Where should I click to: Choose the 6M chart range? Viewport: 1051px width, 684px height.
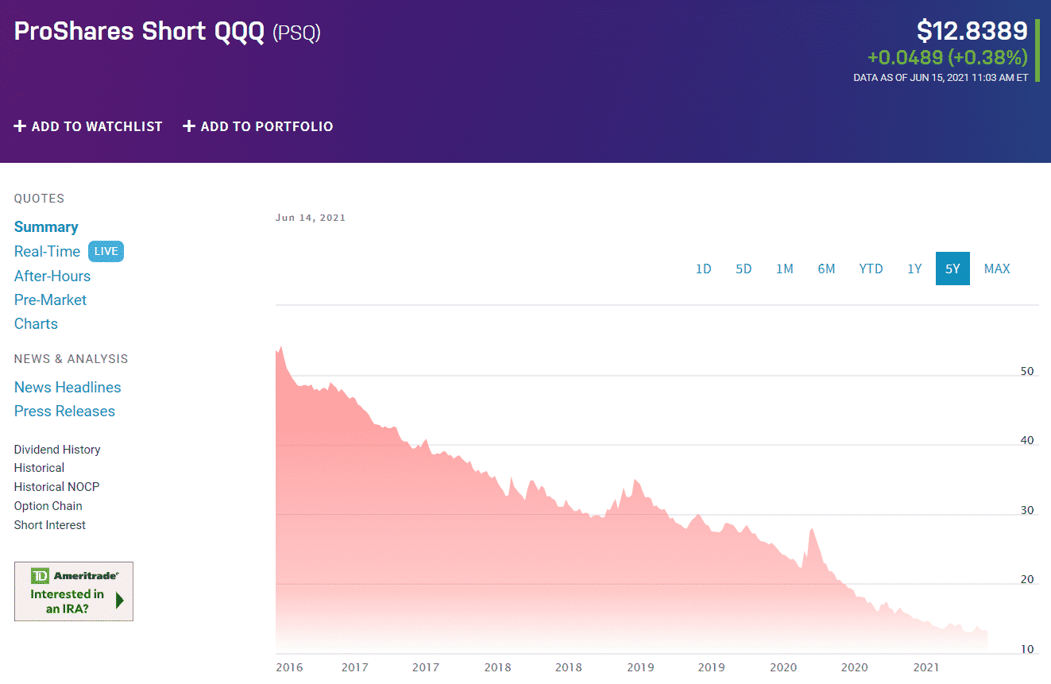pyautogui.click(x=826, y=269)
